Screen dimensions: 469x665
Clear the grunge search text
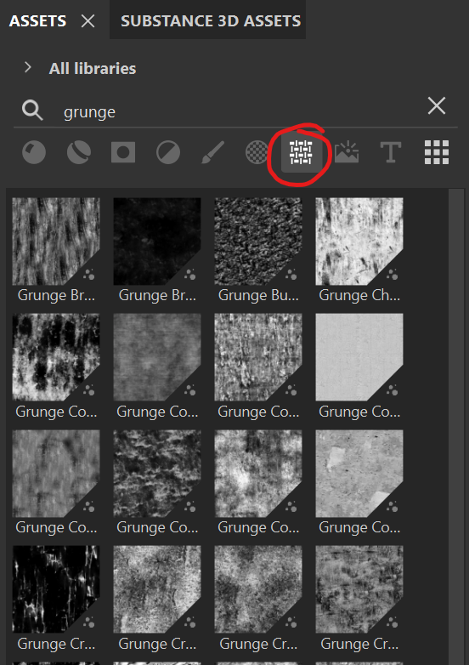click(437, 105)
